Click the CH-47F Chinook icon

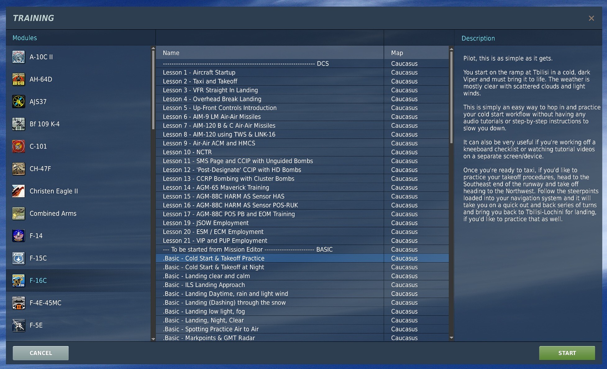(18, 169)
